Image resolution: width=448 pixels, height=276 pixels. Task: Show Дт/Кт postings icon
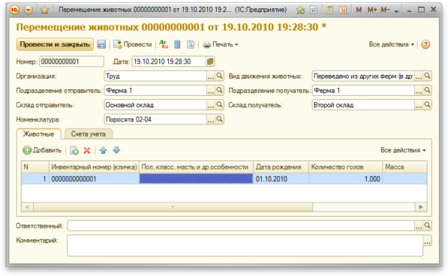pos(164,44)
